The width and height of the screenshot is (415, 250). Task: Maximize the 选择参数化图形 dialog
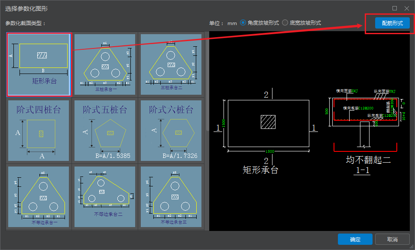[394, 9]
